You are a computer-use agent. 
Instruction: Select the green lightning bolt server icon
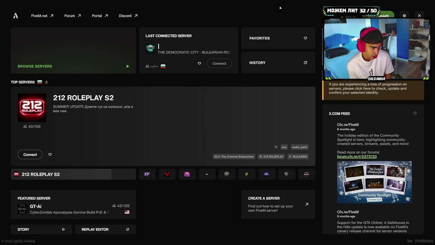click(x=246, y=174)
